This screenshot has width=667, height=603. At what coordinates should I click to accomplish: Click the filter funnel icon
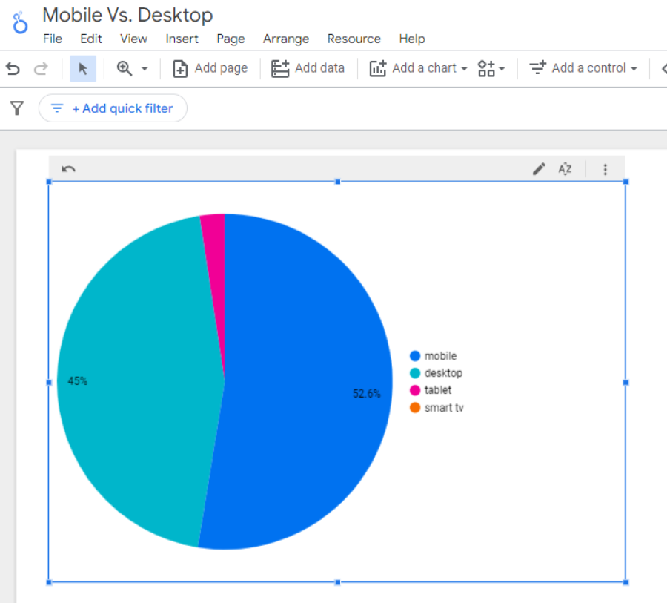point(17,108)
